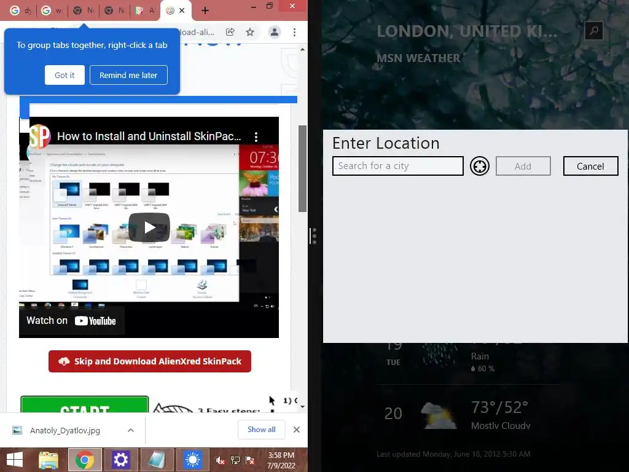This screenshot has height=472, width=629.
Task: Open the Windows Start button
Action: (x=15, y=460)
